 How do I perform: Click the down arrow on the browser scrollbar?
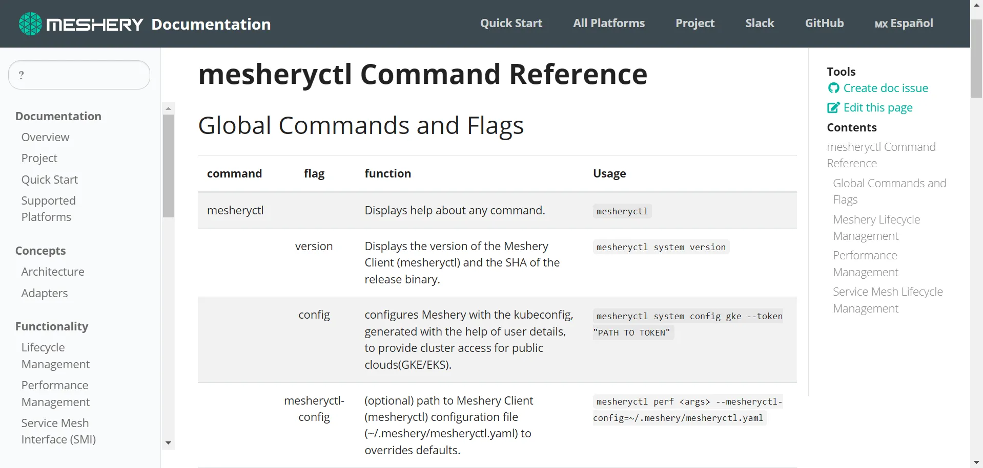976,462
